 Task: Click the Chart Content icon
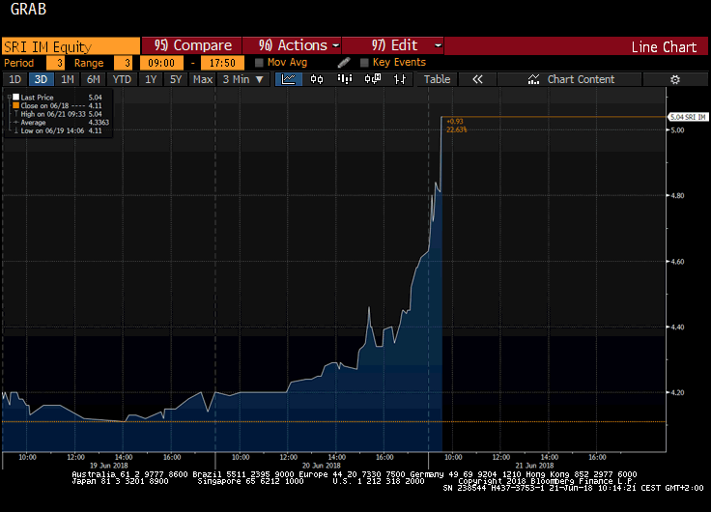click(532, 79)
